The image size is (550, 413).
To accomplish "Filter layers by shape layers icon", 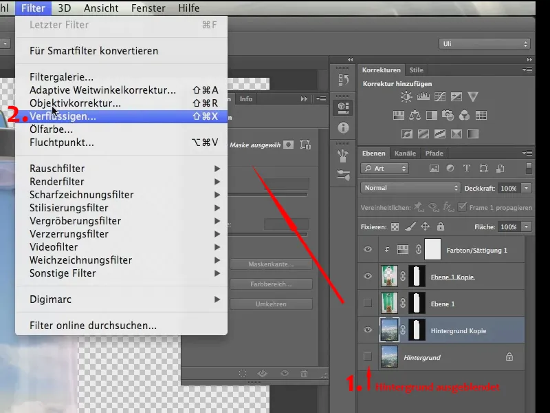I will pos(483,169).
